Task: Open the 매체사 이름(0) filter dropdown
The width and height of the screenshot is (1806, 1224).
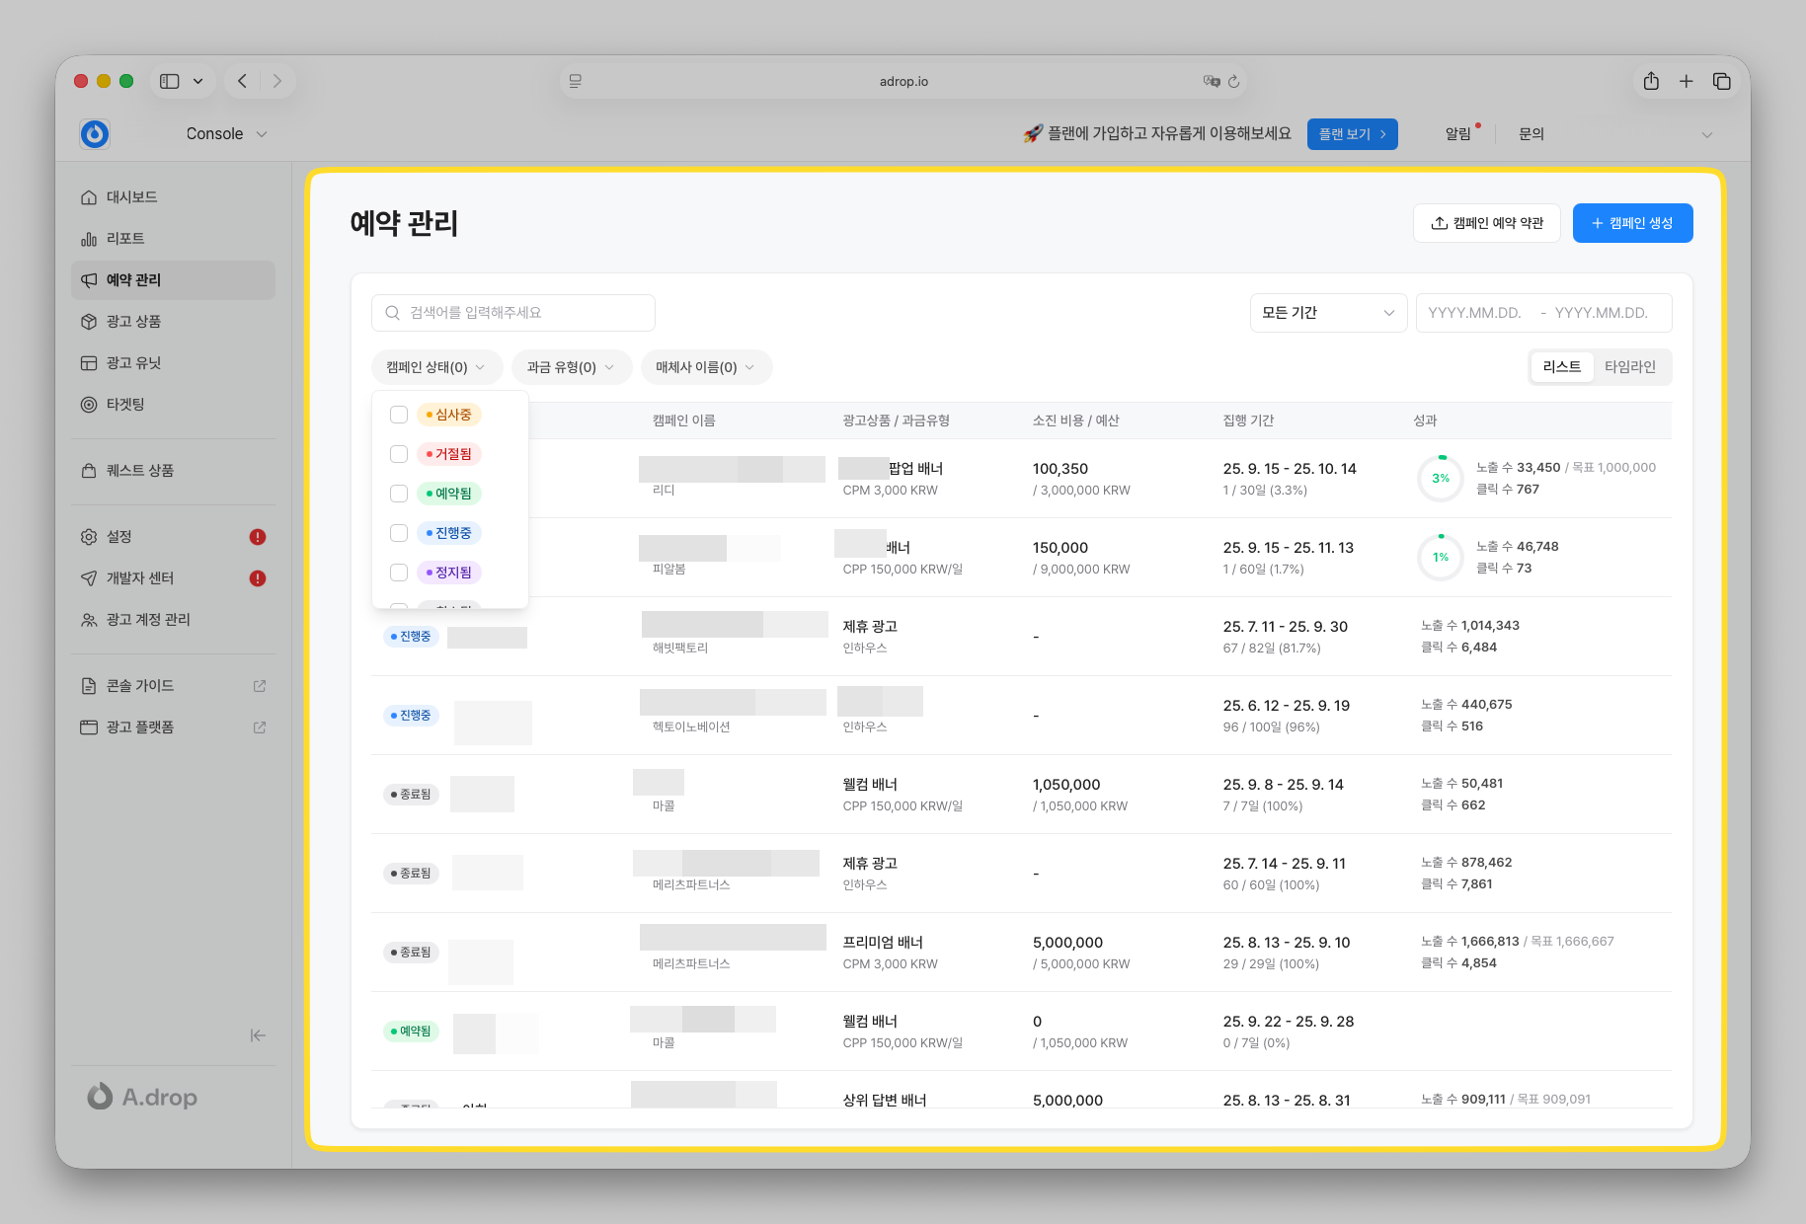Action: pyautogui.click(x=705, y=367)
